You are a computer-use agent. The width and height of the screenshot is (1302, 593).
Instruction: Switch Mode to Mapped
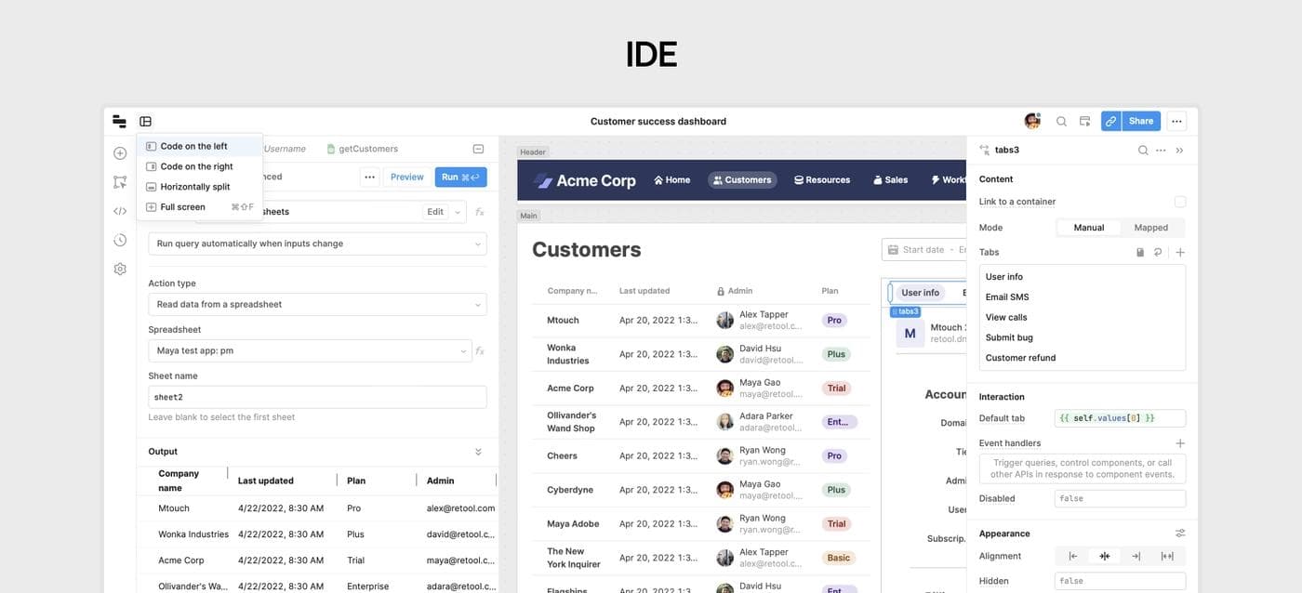point(1150,228)
